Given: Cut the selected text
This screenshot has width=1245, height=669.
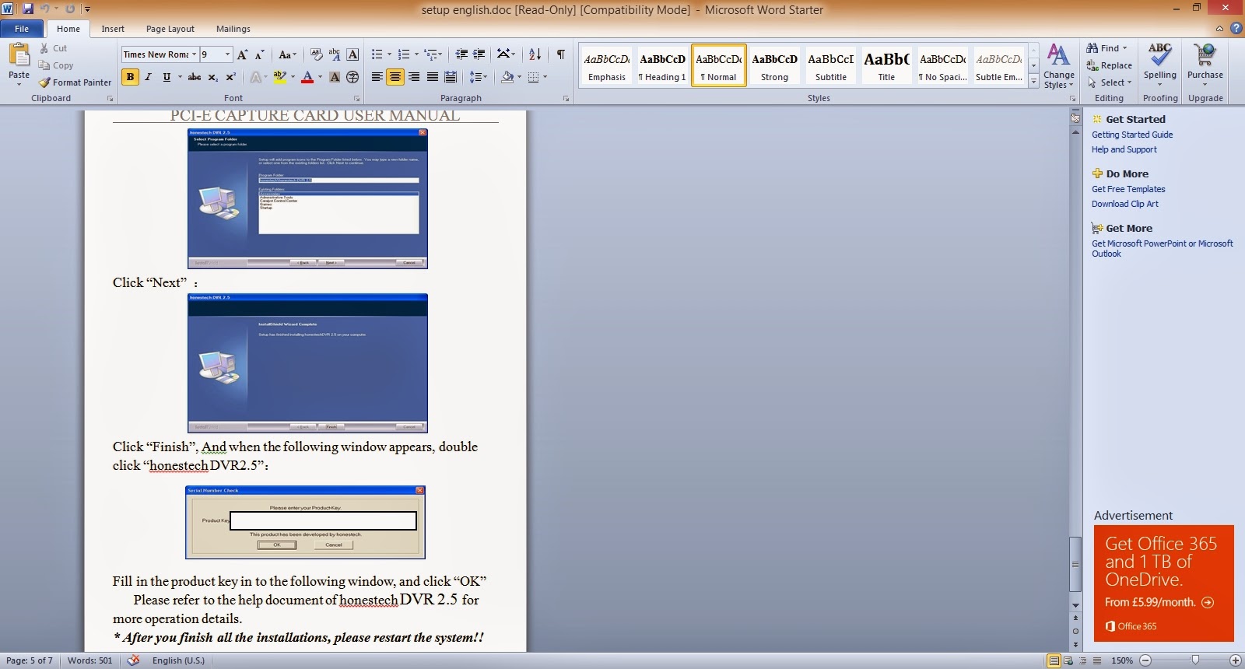Looking at the screenshot, I should point(53,48).
